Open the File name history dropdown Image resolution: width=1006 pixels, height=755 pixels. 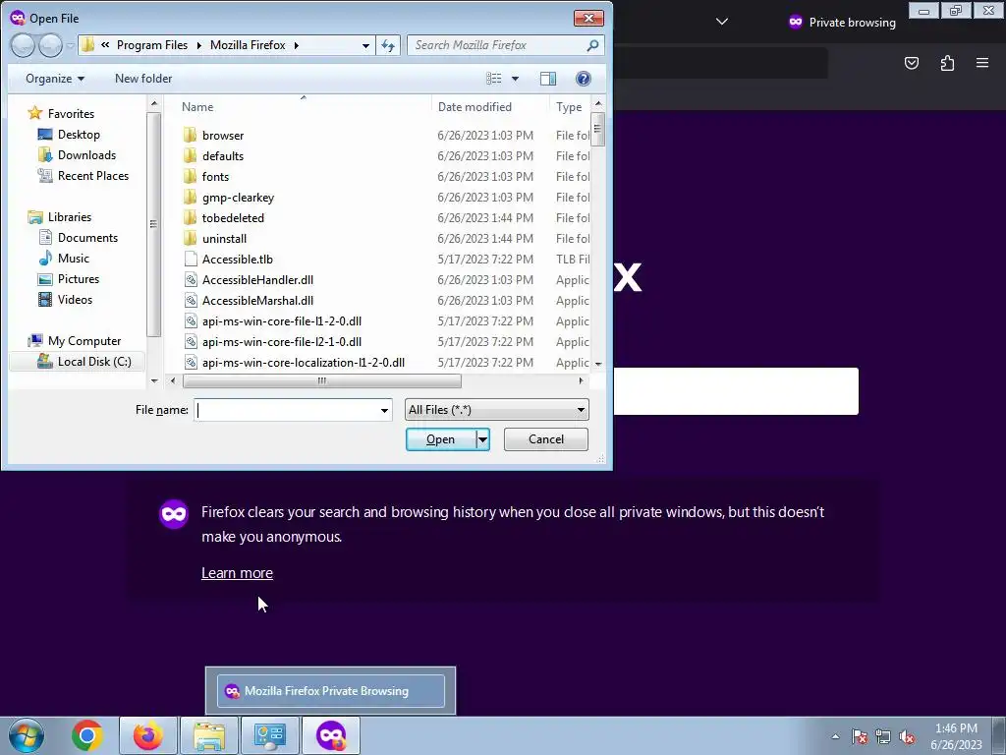pos(384,410)
